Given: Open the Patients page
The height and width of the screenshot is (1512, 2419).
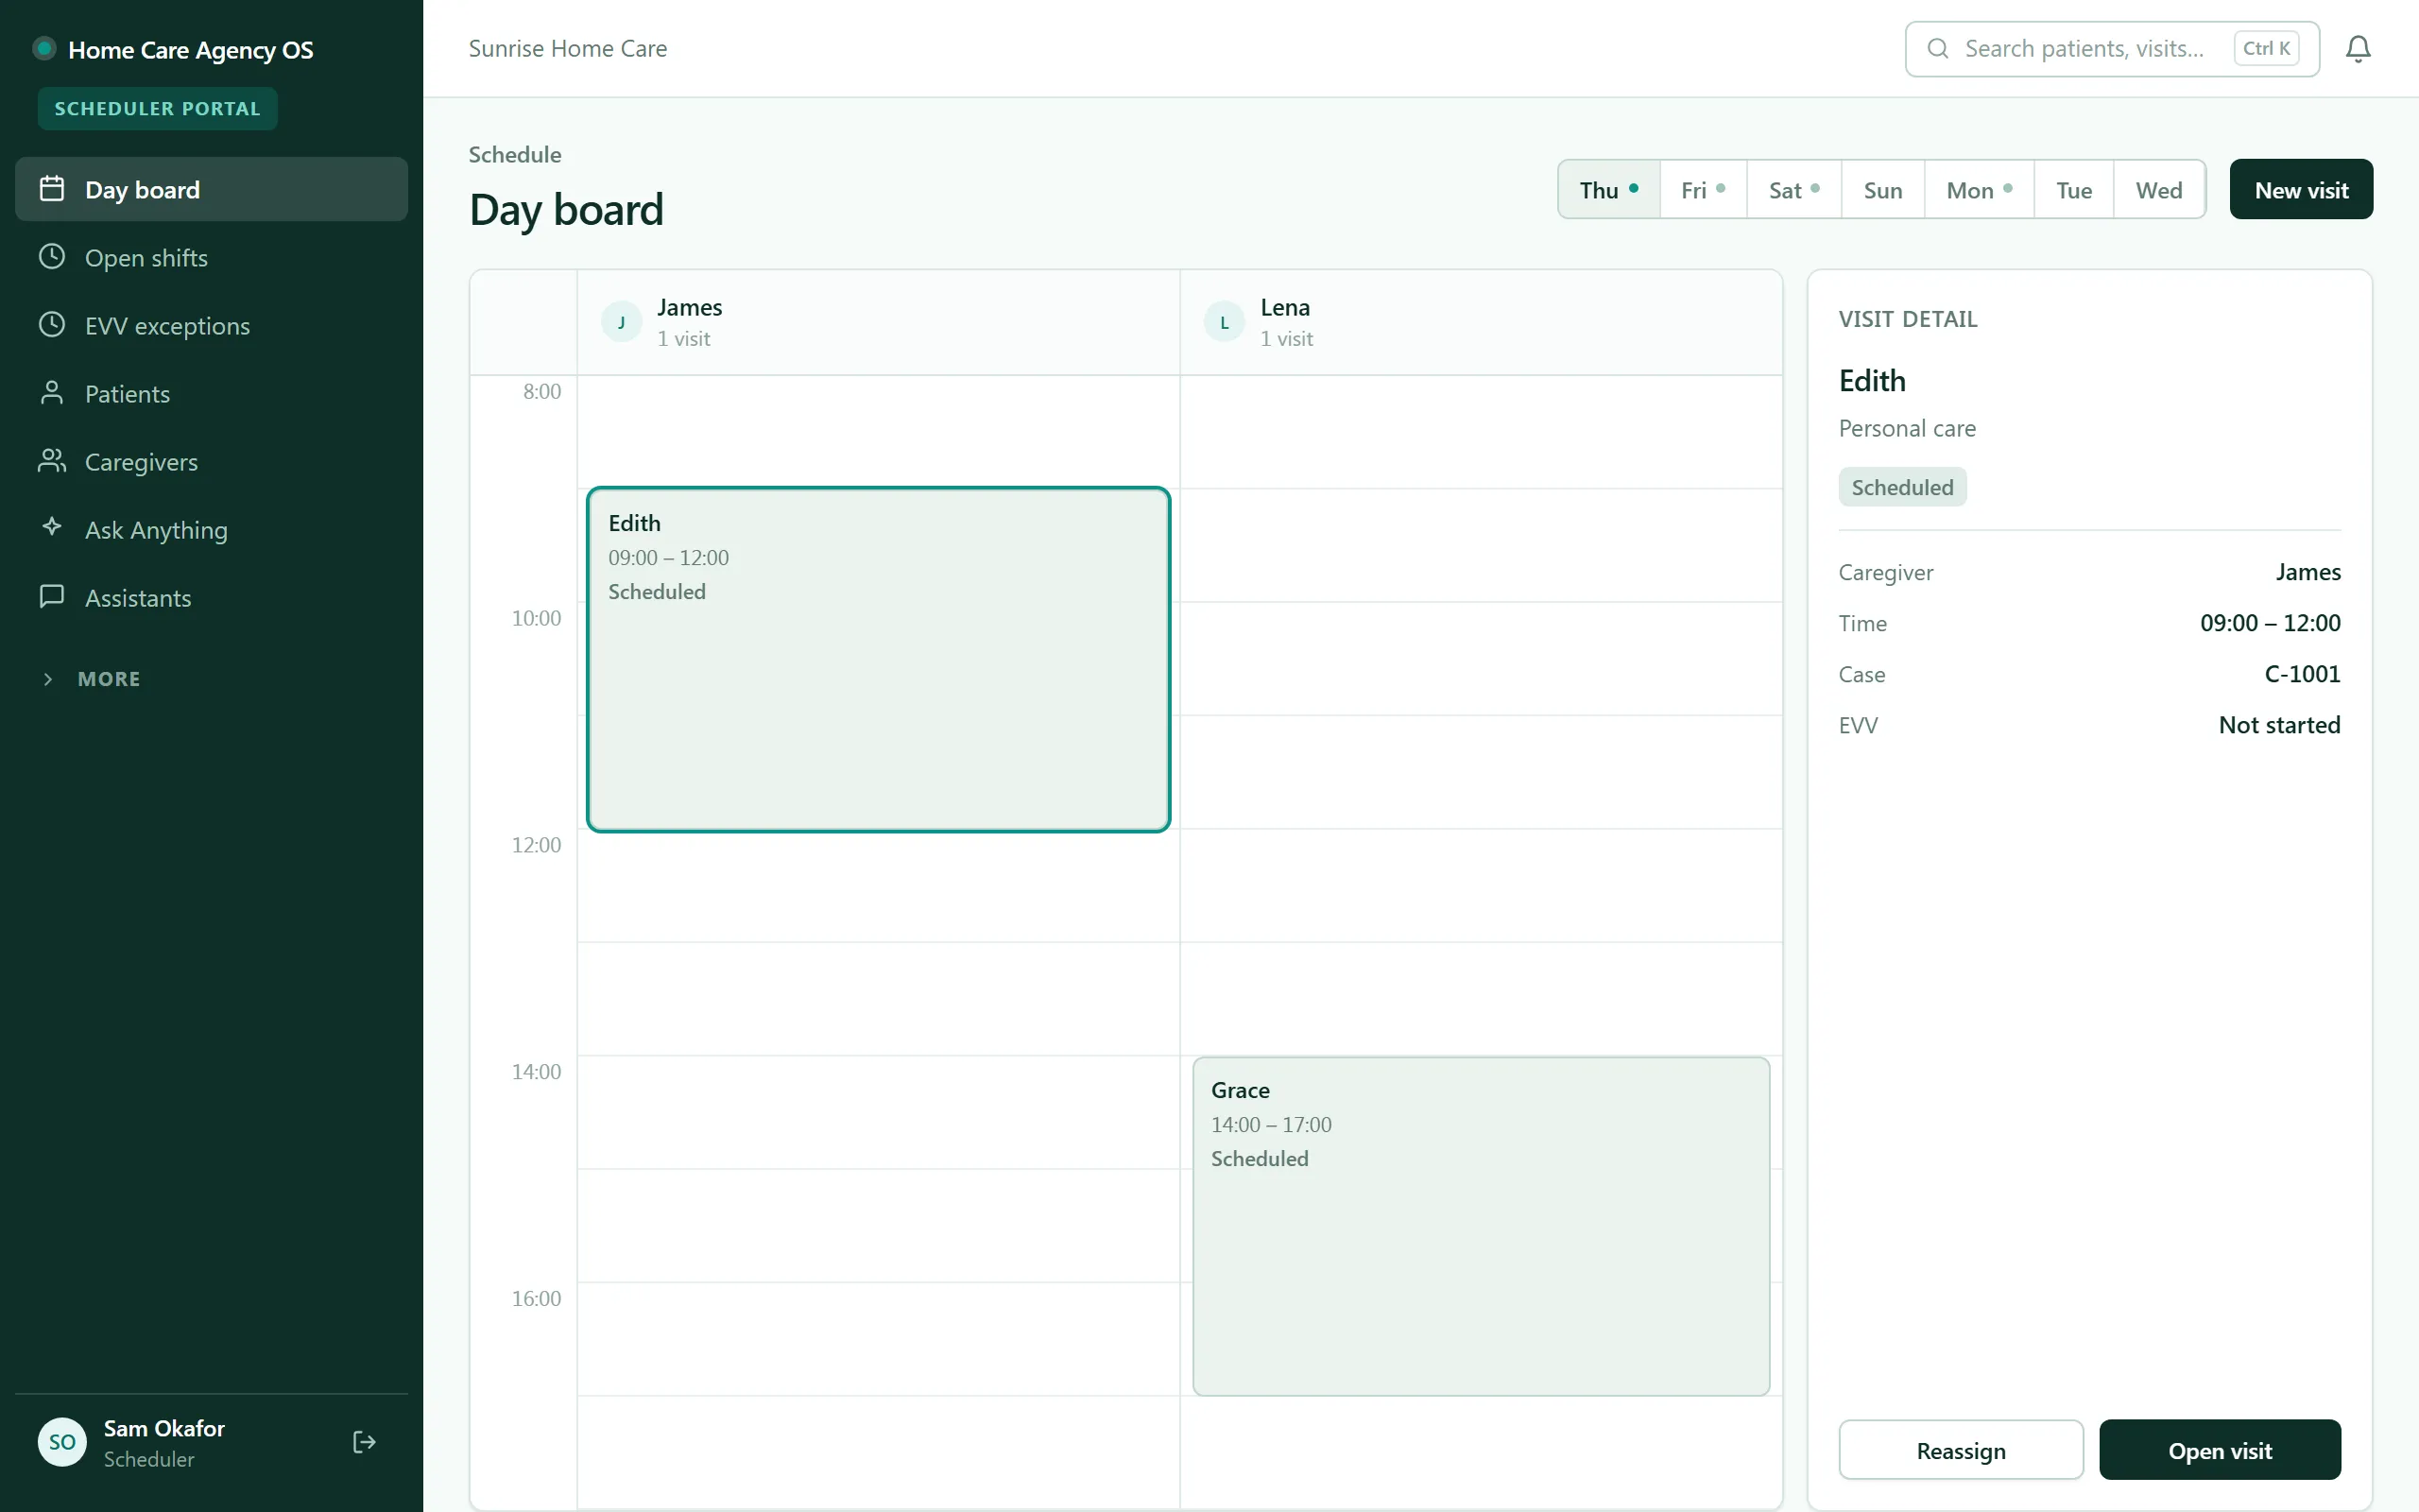Looking at the screenshot, I should (211, 393).
